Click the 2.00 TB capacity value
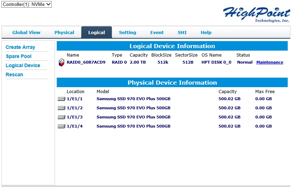This screenshot has height=188, width=293. coord(138,62)
